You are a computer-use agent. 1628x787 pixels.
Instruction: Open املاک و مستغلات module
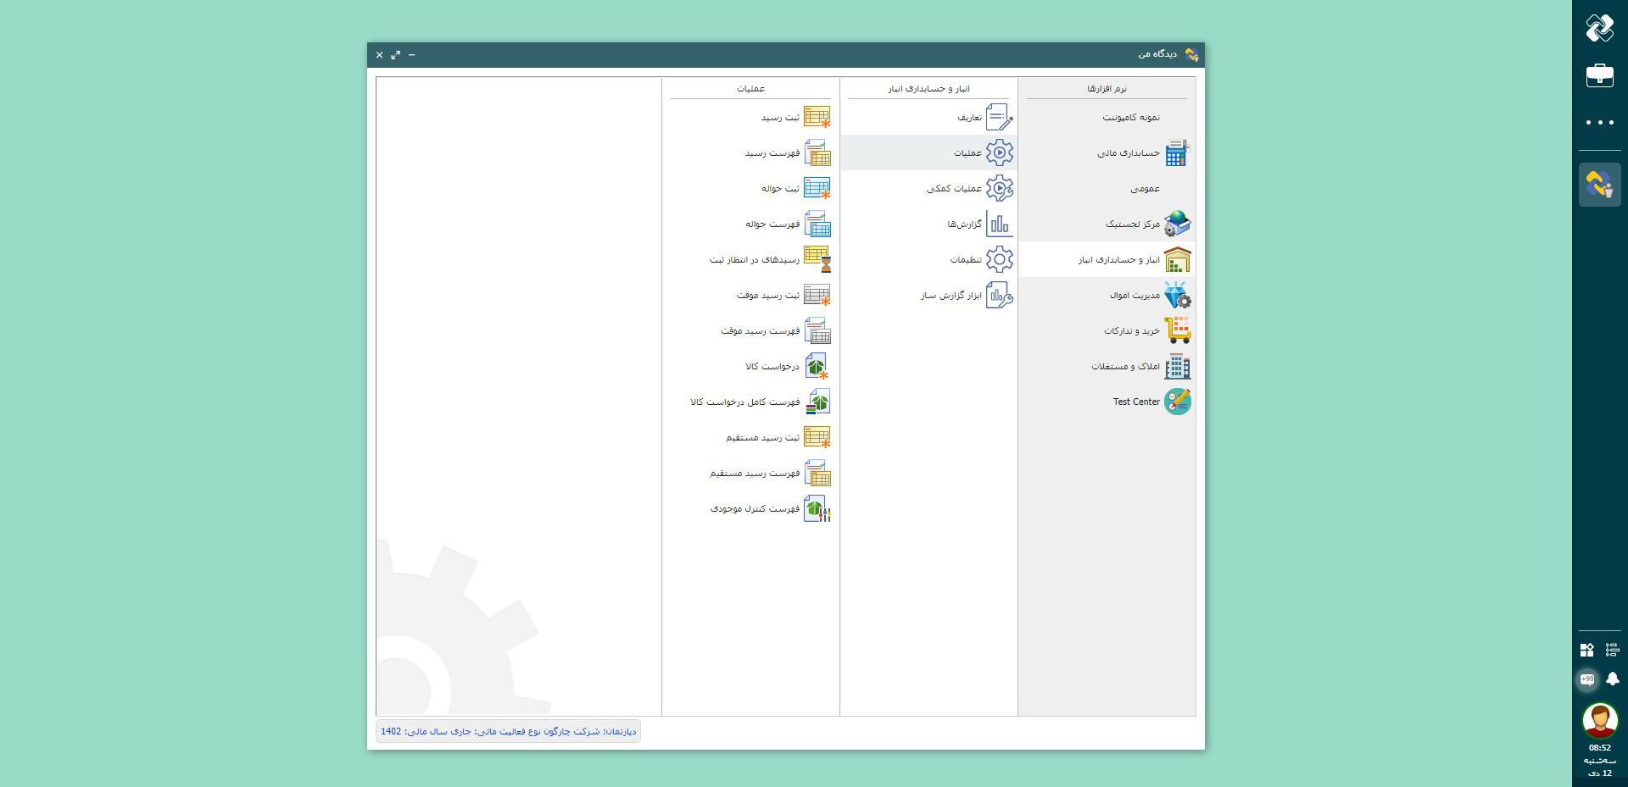(x=1125, y=367)
